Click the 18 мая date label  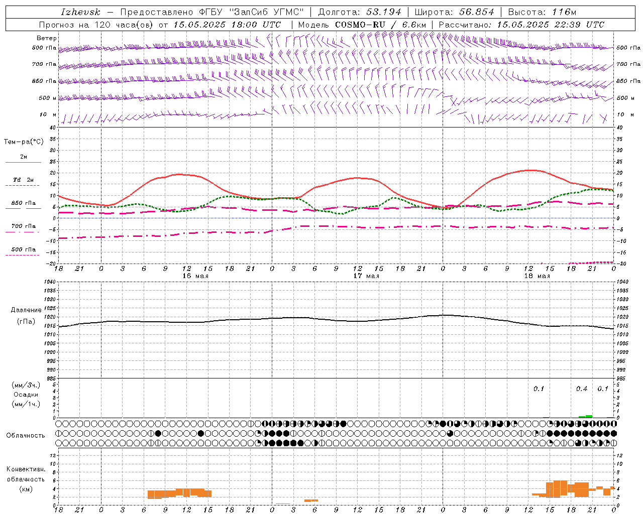click(x=537, y=276)
